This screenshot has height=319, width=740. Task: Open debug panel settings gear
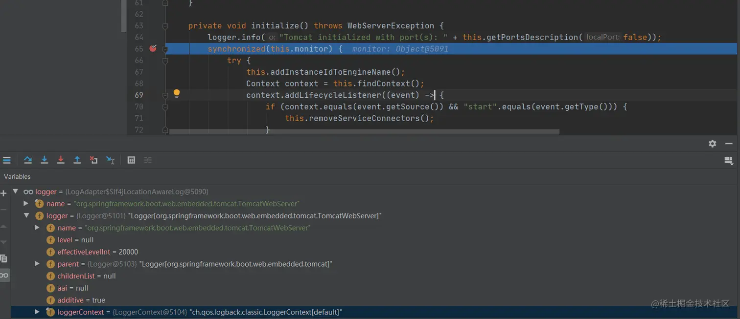[713, 144]
